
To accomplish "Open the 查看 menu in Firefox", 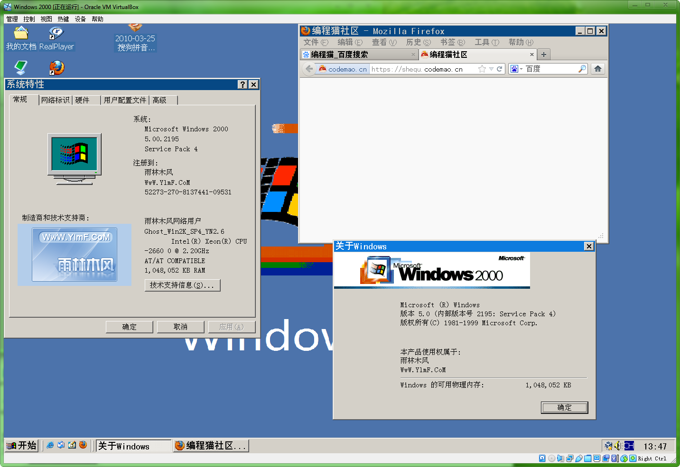I will pos(384,42).
